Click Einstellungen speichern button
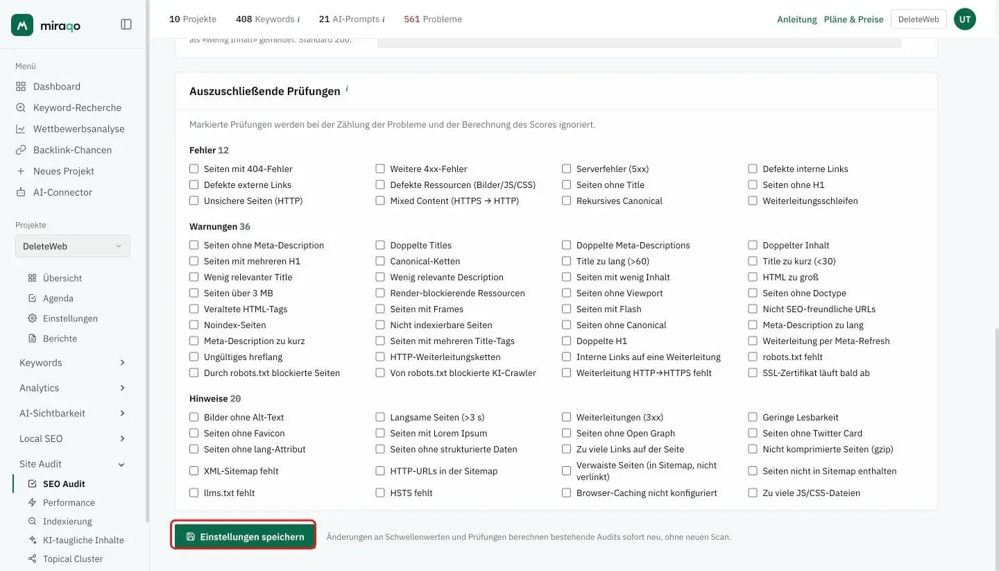The image size is (999, 571). [244, 536]
